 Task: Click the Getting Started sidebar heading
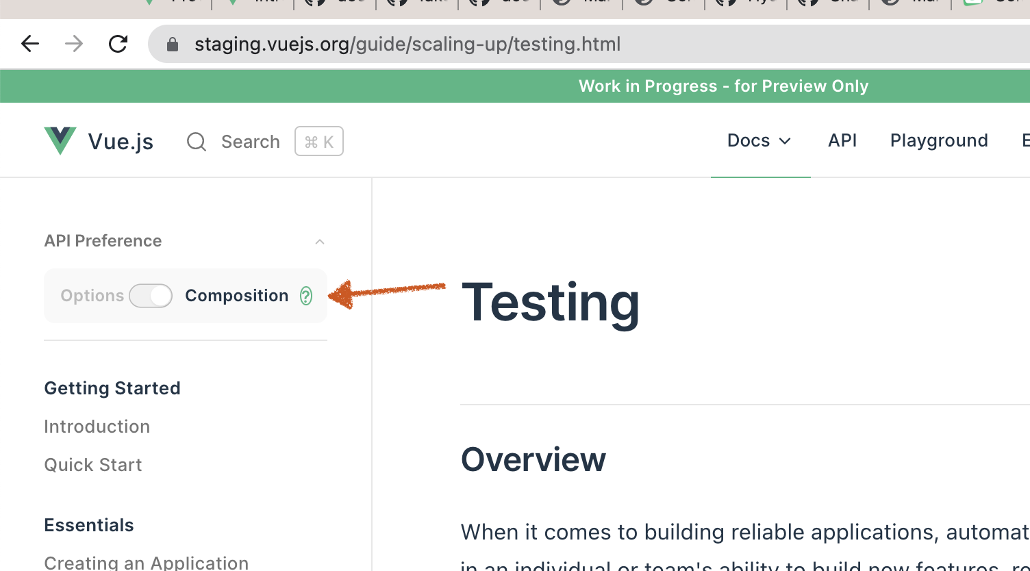pyautogui.click(x=112, y=388)
